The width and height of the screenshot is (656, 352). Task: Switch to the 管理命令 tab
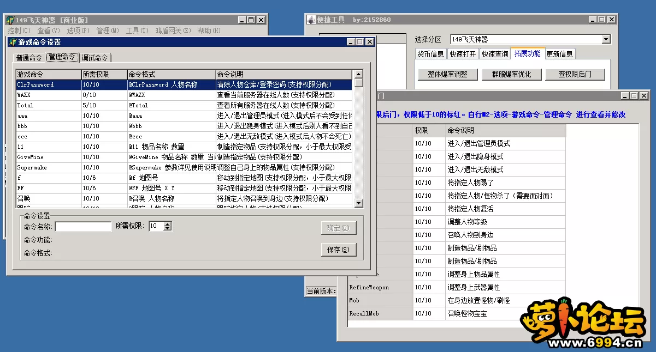[x=62, y=57]
